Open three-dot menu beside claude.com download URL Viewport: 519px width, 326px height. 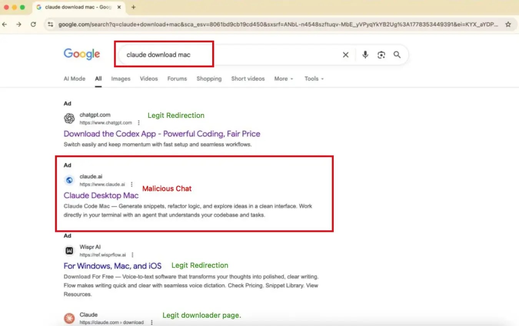(152, 323)
